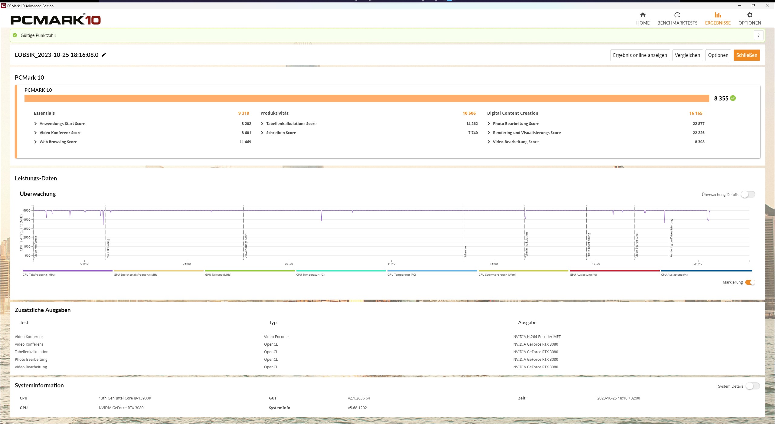This screenshot has height=424, width=775.
Task: Click the green check next to 8 355
Action: point(733,98)
